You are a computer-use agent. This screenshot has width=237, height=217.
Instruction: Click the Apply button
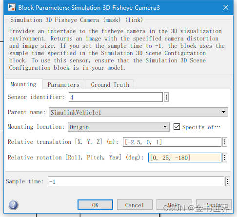(x=214, y=205)
